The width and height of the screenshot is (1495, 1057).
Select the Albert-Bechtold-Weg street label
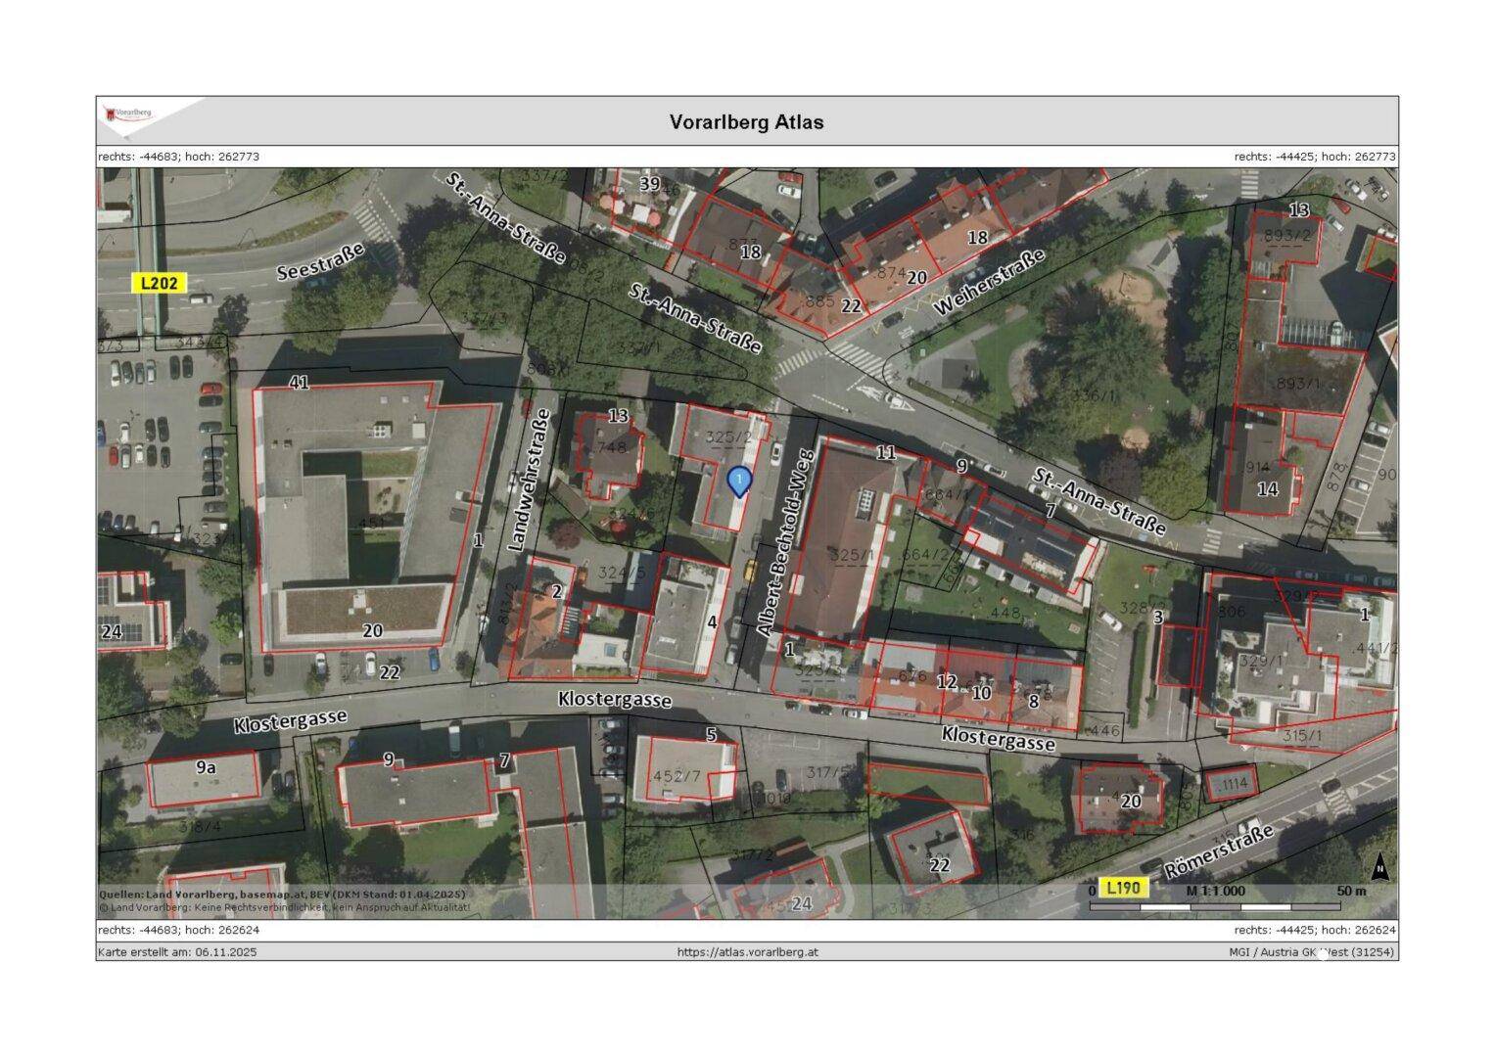click(x=783, y=544)
